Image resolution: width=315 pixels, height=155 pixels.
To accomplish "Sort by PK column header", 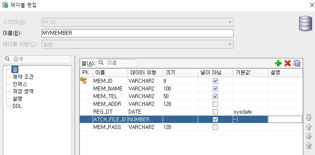I will (86, 73).
